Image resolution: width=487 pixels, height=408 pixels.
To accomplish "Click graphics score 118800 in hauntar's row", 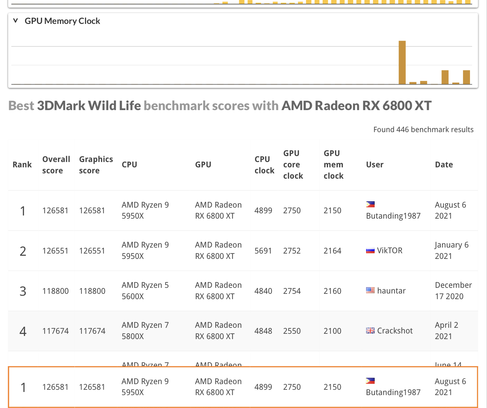I will tap(92, 291).
